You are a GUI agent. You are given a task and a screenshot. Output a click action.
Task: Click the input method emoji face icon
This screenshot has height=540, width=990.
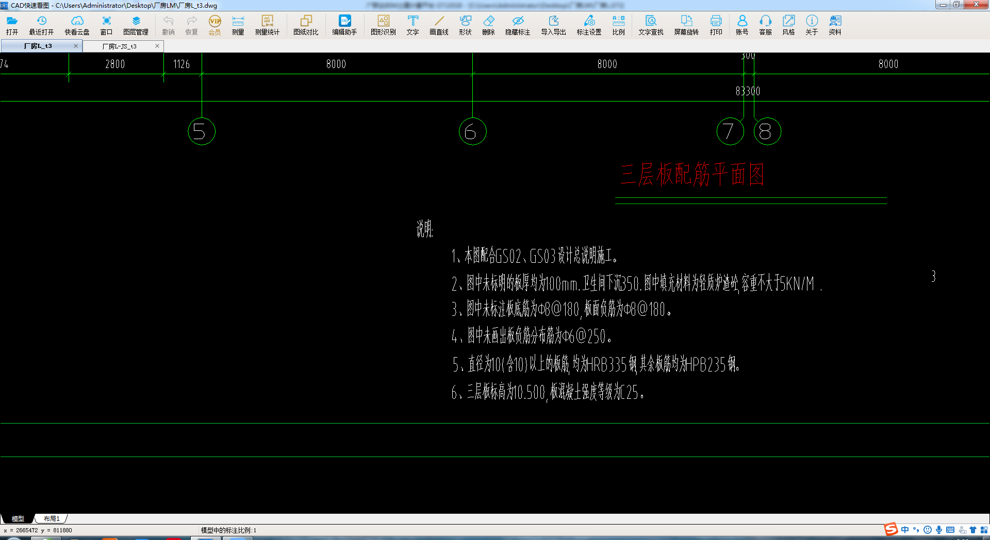(x=928, y=530)
